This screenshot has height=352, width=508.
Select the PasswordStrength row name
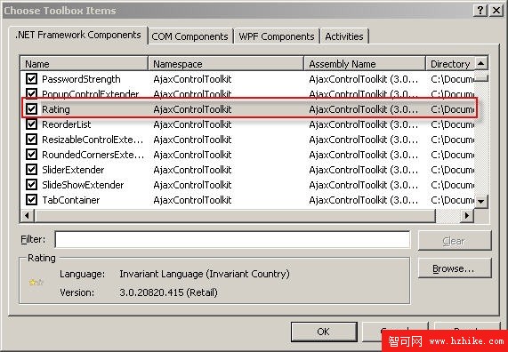pos(81,79)
